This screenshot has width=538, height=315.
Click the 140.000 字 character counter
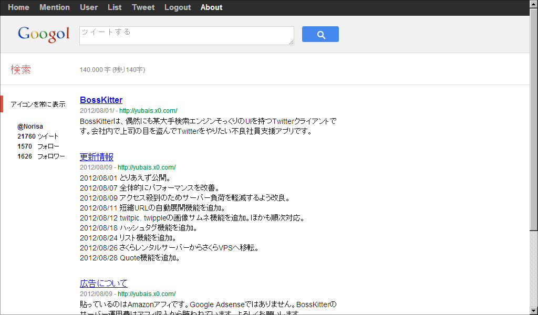click(x=112, y=70)
